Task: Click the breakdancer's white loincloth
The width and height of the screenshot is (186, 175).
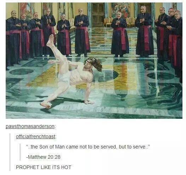Action: click(65, 78)
